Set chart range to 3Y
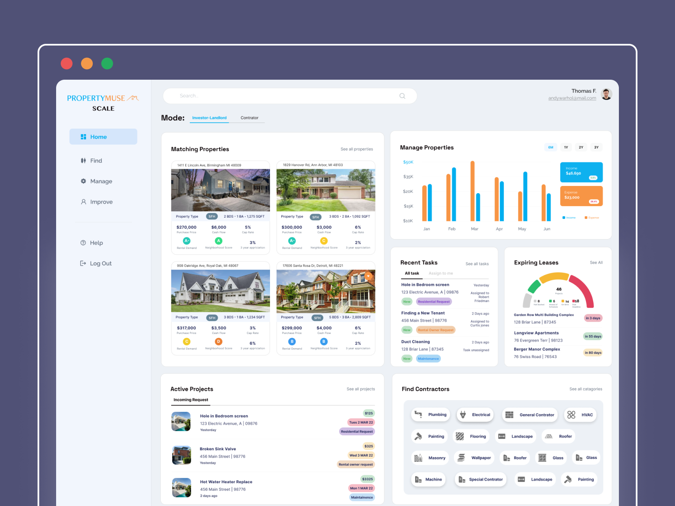 pos(596,147)
